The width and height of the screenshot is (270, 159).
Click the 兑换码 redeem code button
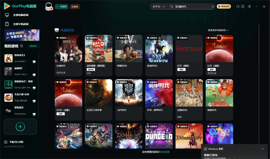point(62,7)
